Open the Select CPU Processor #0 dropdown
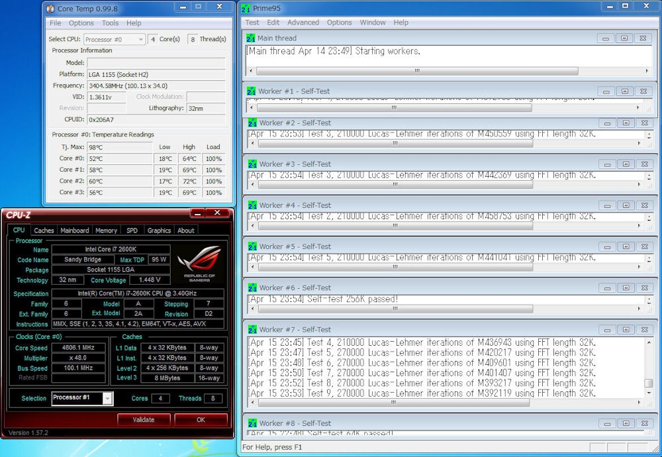The height and width of the screenshot is (457, 662). [115, 39]
